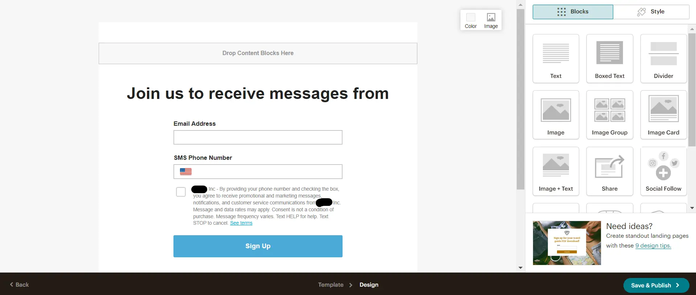This screenshot has height=295, width=696.
Task: Choose the Image Card block
Action: click(663, 115)
